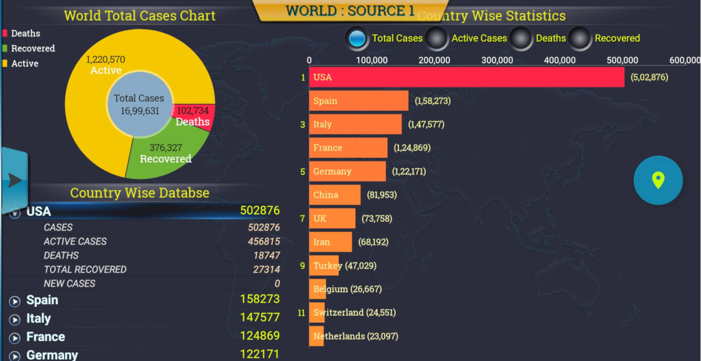Screen dimensions: 701x361
Task: Open the left side panel arrow
Action: 14,179
